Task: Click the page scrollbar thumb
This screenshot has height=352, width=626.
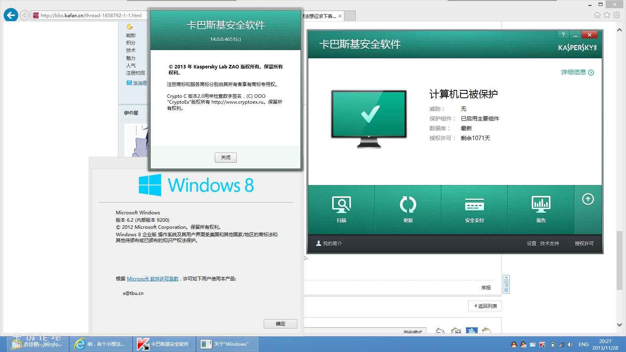Action: tap(619, 260)
